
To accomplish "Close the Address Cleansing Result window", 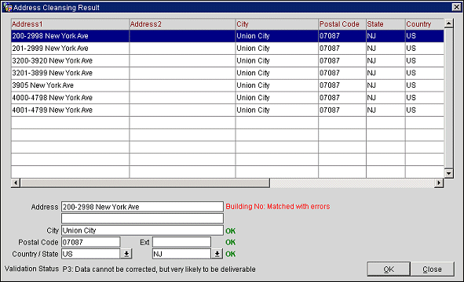I will pyautogui.click(x=456, y=7).
